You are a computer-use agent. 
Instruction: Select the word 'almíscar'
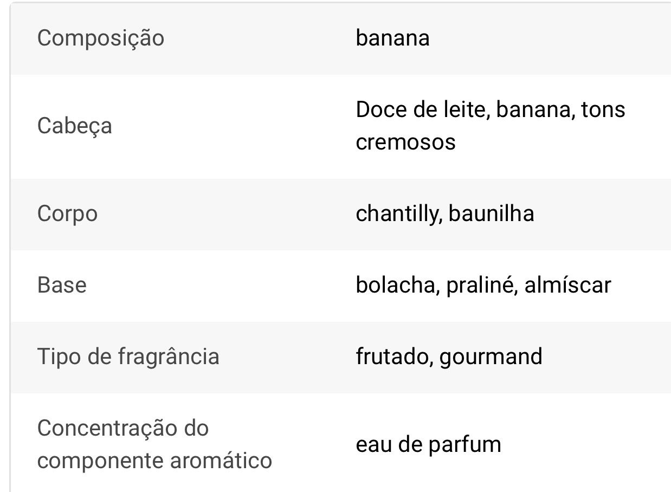567,285
